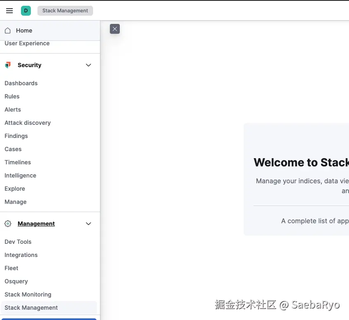Toggle the hamburger navigation menu
The width and height of the screenshot is (349, 320).
(x=9, y=11)
